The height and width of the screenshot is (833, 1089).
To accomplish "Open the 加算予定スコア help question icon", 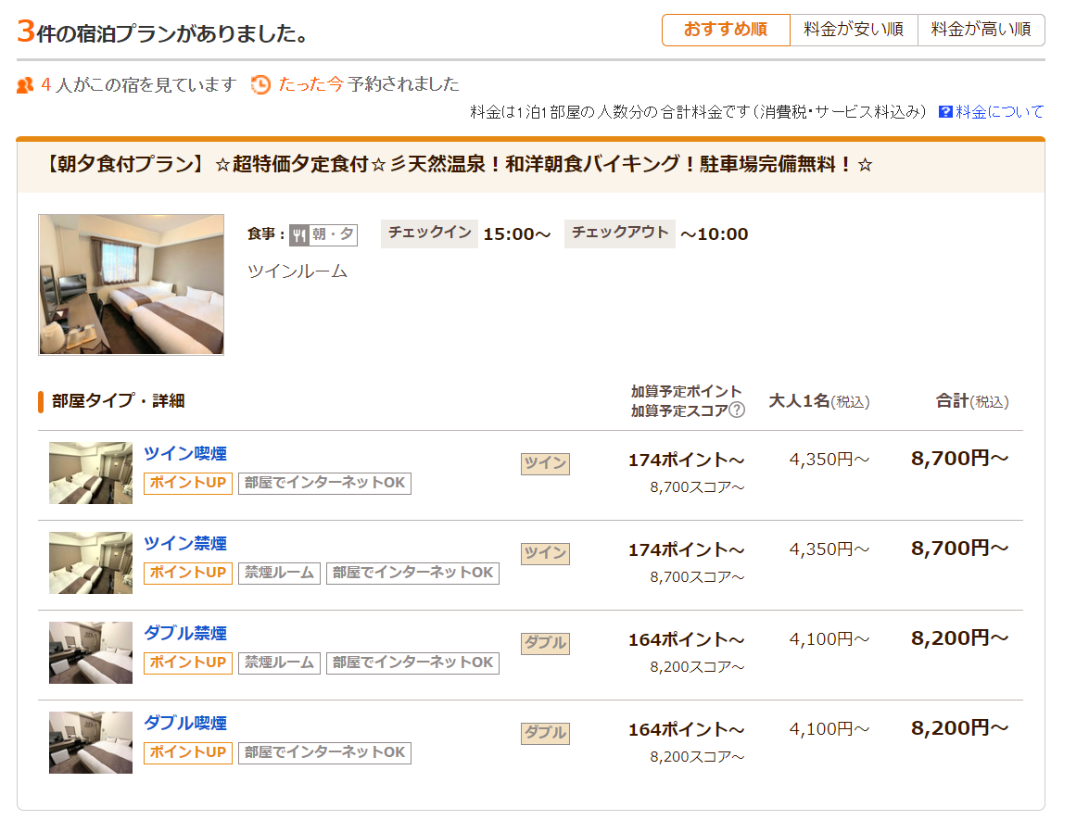I will coord(737,410).
